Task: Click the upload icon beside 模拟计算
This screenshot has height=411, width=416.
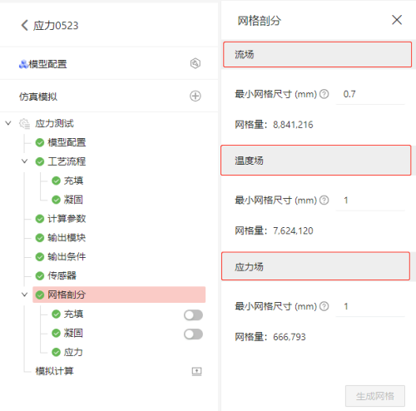Action: tap(196, 371)
